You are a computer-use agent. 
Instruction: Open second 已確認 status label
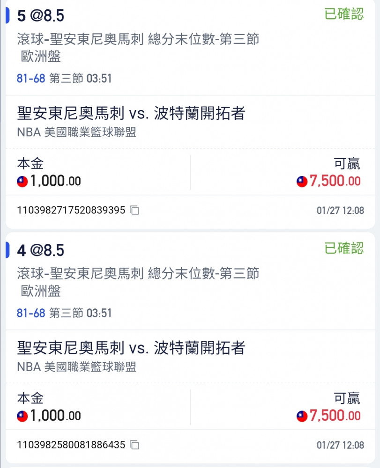(344, 249)
